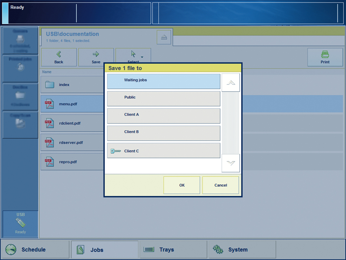The width and height of the screenshot is (346, 260).
Task: Open the Queues panel in sidebar
Action: click(x=21, y=41)
